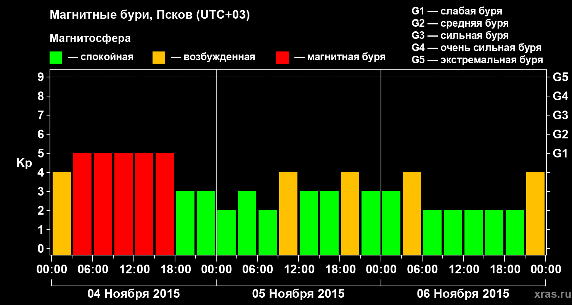Click the 'G5 — экстремальная буря' line

coord(477,60)
